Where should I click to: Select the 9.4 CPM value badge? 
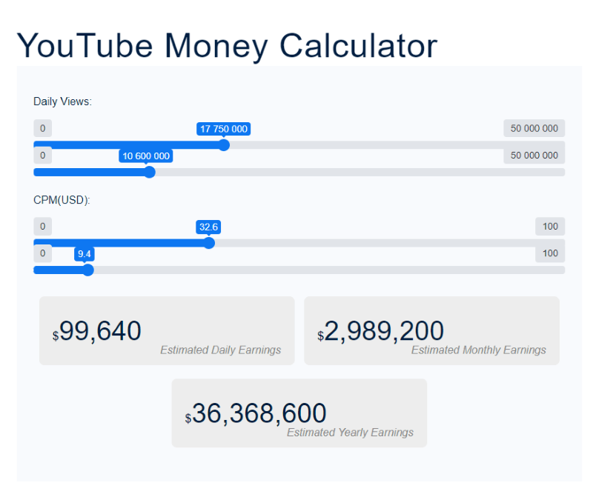pyautogui.click(x=84, y=254)
